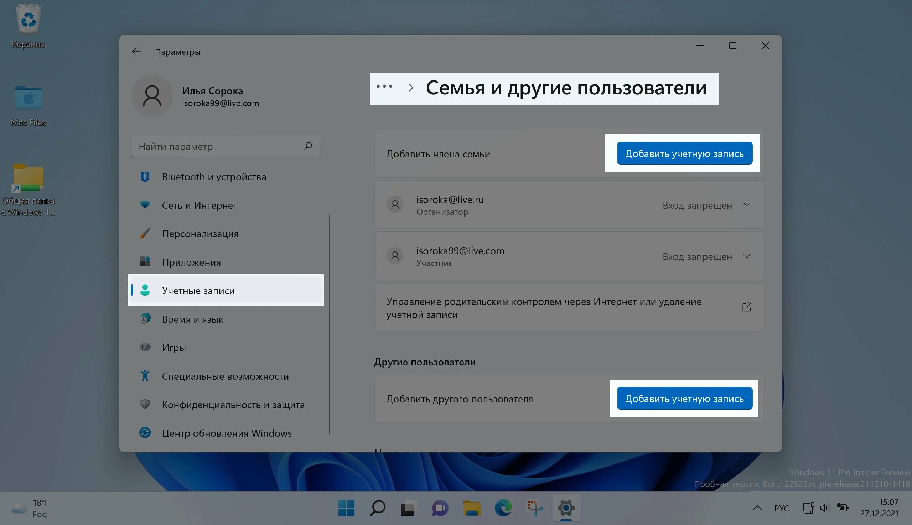Show hidden icons via the tray chevron
The height and width of the screenshot is (525, 912).
757,508
